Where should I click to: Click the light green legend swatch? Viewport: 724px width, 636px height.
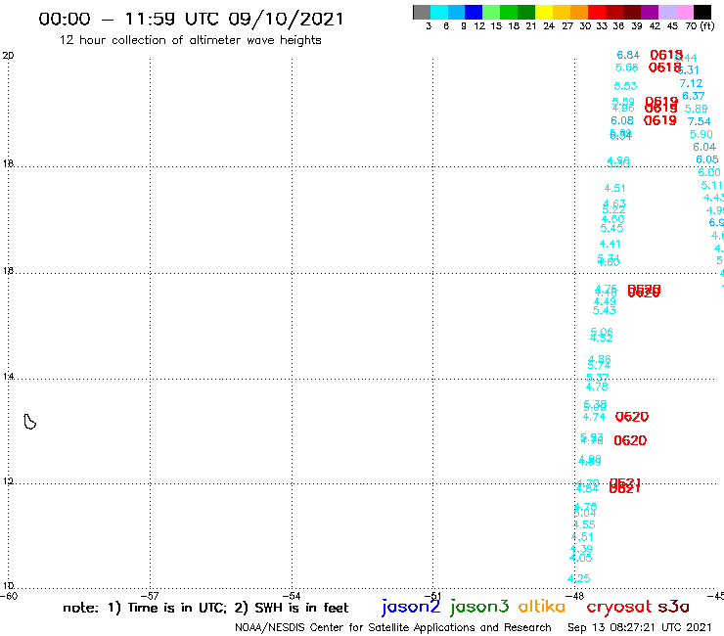click(x=491, y=12)
